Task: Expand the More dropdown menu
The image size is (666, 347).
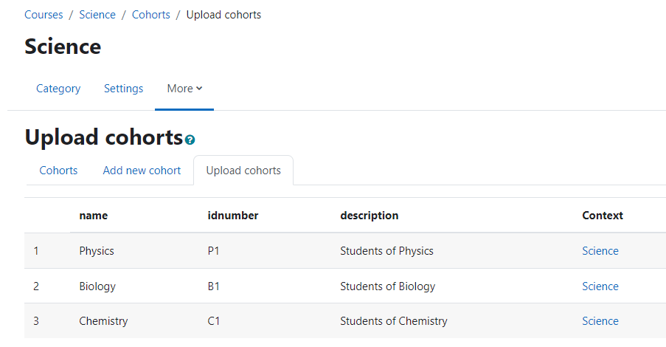Action: (184, 89)
